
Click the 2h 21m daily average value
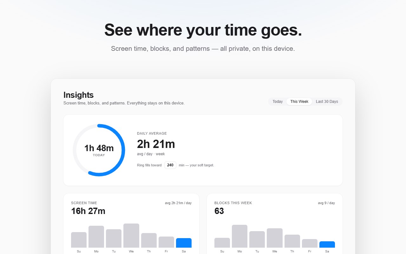156,144
